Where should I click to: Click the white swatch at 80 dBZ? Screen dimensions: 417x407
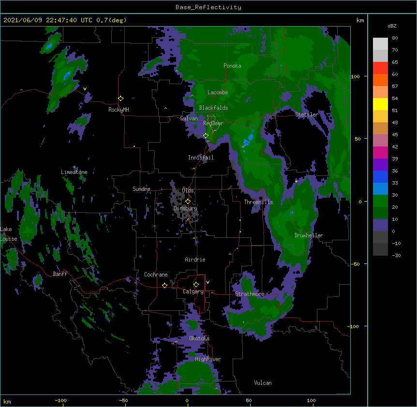[380, 44]
